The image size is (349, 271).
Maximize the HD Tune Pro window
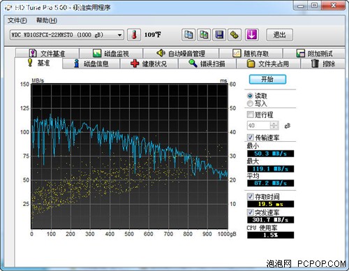(x=314, y=6)
